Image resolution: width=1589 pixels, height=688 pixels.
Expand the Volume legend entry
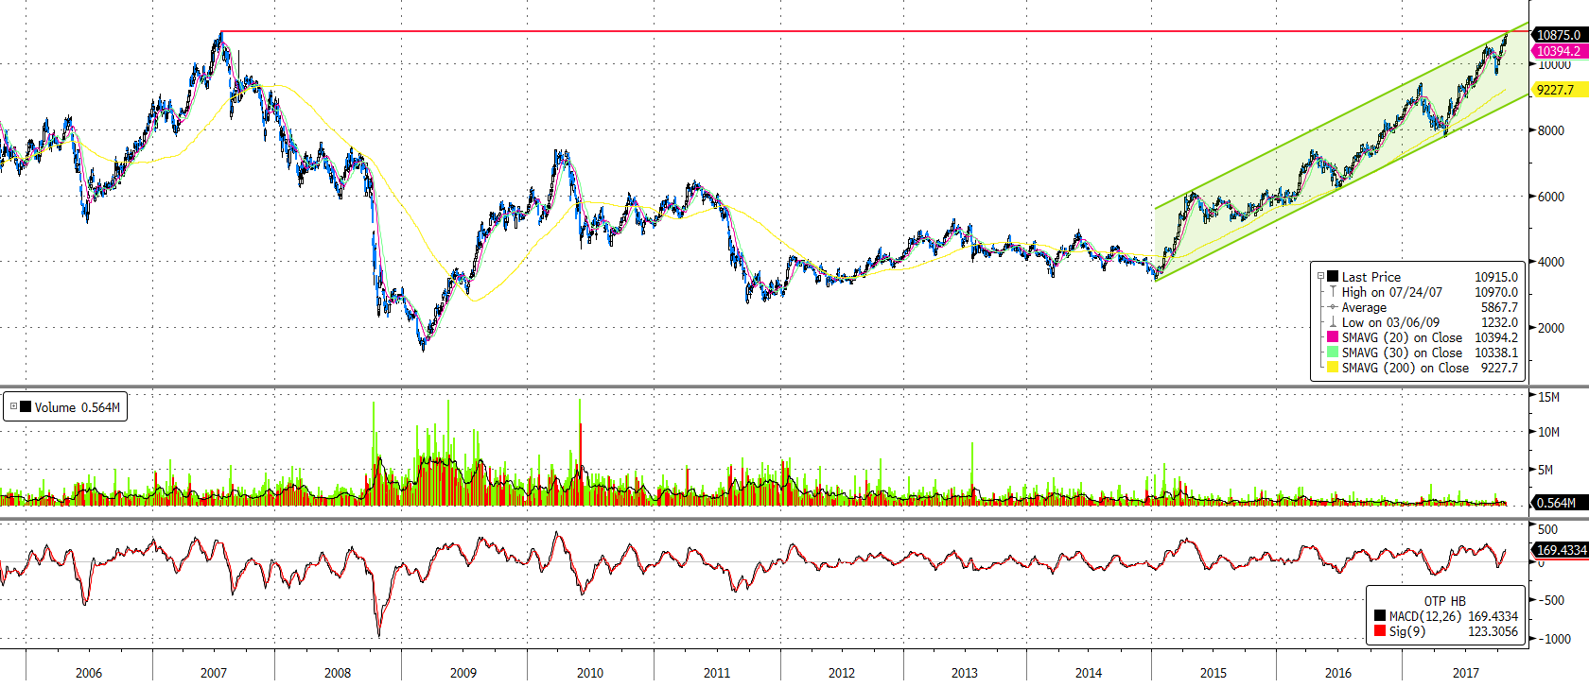13,406
